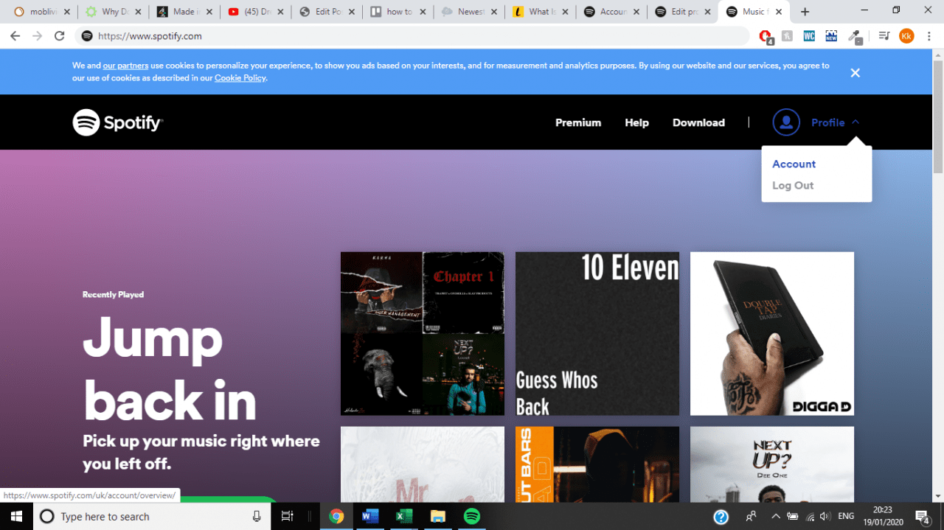The width and height of the screenshot is (944, 530).
Task: Expand the hidden system tray icons
Action: 776,516
